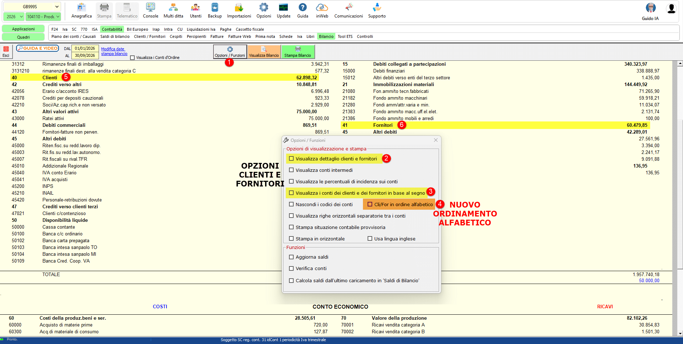Click the DAL date field 01/01/2026
The image size is (683, 344).
point(85,49)
